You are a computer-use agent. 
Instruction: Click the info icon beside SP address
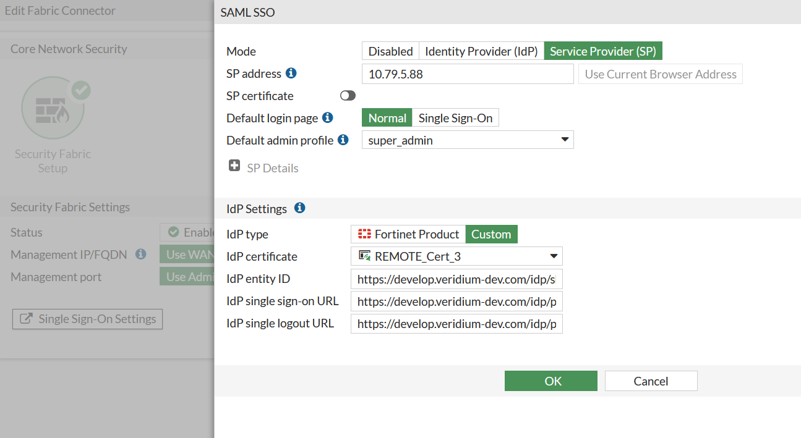click(x=291, y=74)
